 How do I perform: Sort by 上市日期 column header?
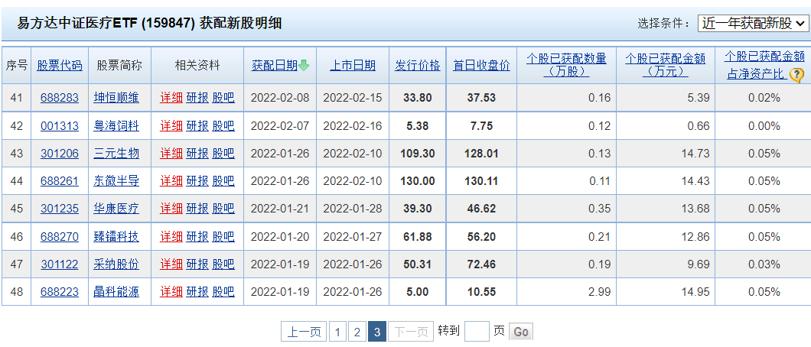point(353,66)
